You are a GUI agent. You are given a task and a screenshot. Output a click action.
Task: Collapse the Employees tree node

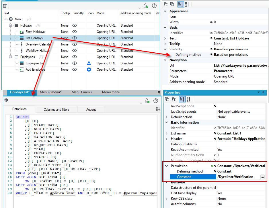10,57
